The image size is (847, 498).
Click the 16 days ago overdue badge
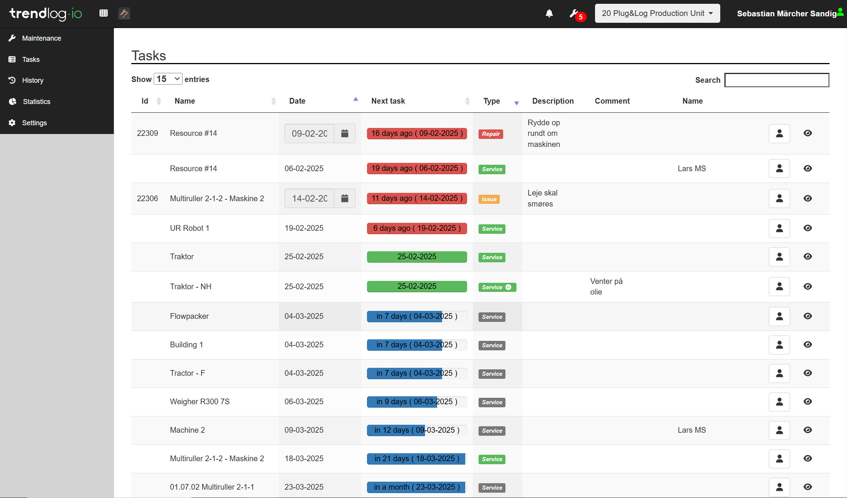(417, 134)
